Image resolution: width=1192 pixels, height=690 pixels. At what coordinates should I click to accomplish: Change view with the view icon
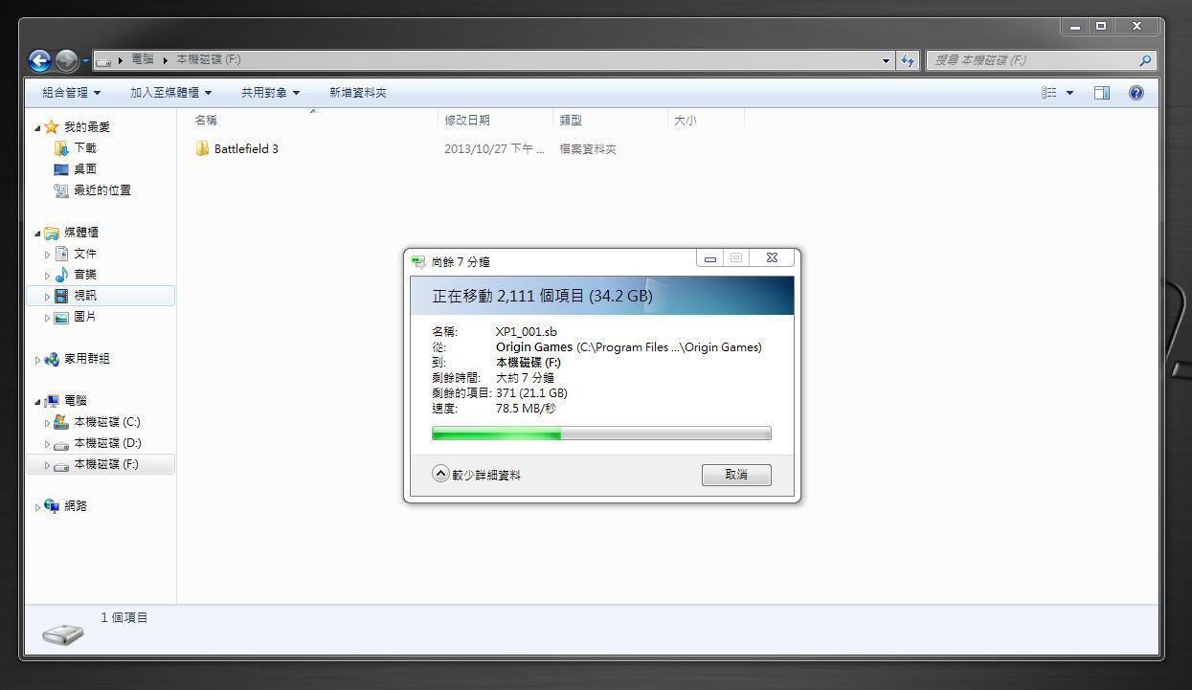(x=1049, y=93)
